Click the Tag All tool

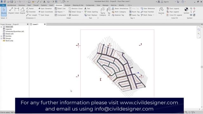click(x=109, y=12)
